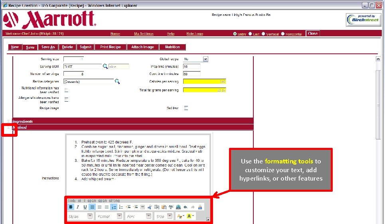Click the Prep time minutes field
This screenshot has width=385, height=224.
[192, 67]
